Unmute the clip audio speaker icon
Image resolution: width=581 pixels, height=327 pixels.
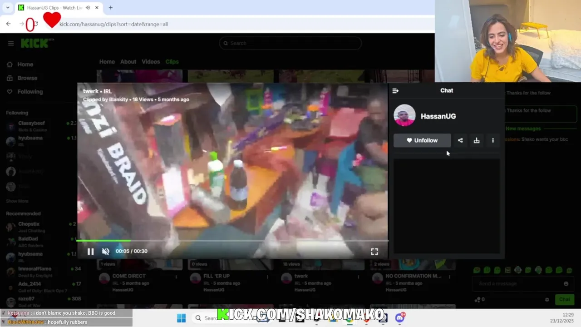click(106, 251)
